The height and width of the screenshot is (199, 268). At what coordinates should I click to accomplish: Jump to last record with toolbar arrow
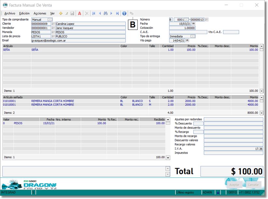pyautogui.click(x=117, y=13)
